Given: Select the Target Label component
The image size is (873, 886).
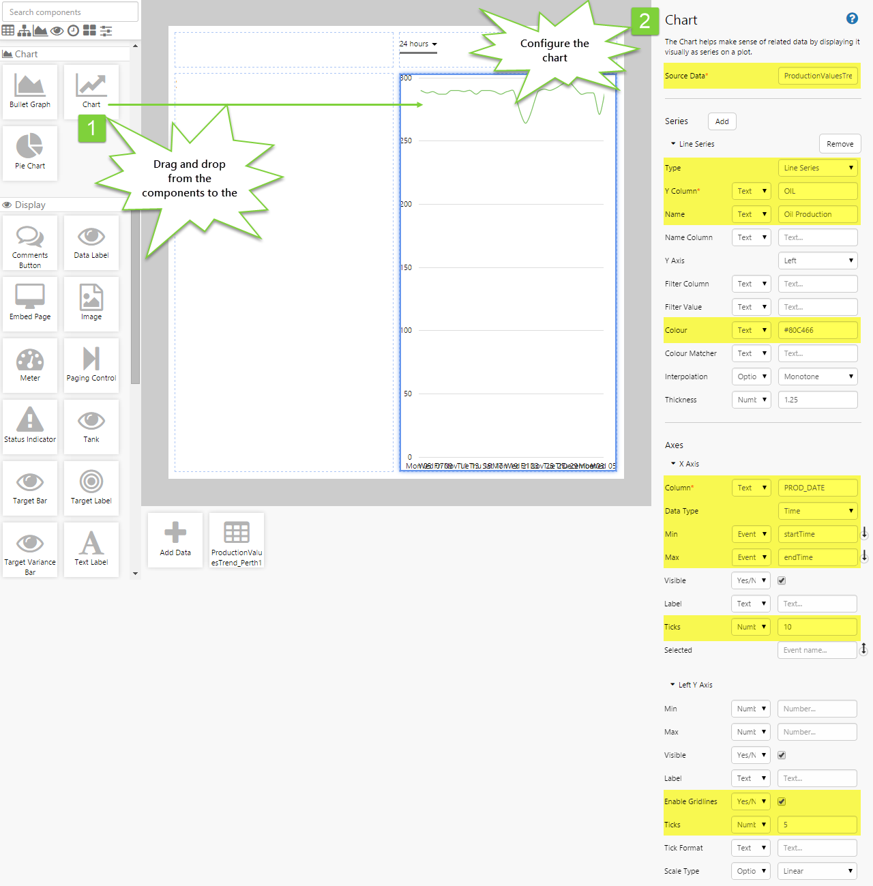Looking at the screenshot, I should pos(91,488).
